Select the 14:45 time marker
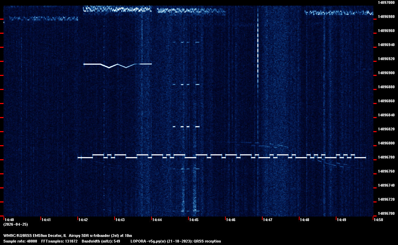398x245 pixels. [x=194, y=220]
